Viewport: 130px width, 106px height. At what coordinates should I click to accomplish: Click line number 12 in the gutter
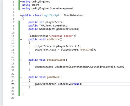13,39
